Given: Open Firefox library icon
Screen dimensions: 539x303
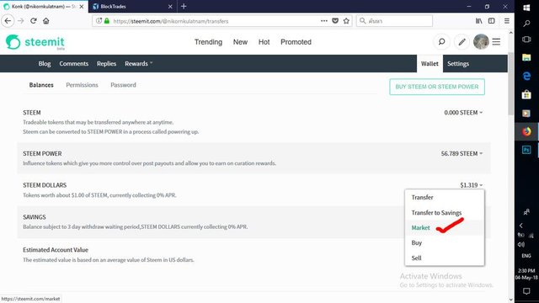Looking at the screenshot, I should point(478,21).
